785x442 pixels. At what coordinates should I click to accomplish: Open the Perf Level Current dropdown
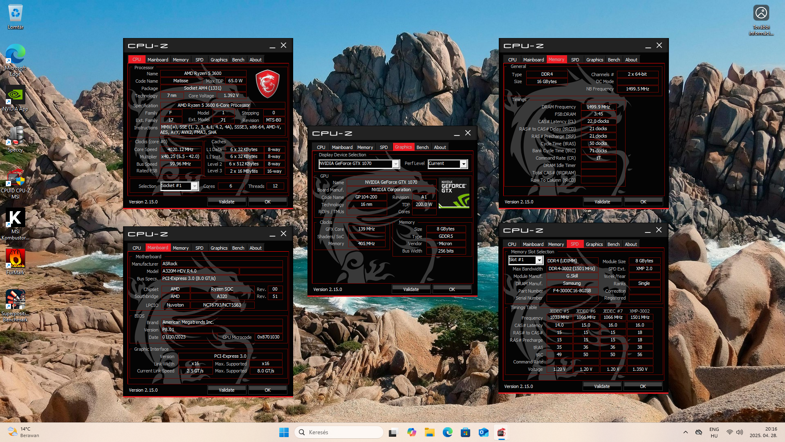click(x=447, y=164)
